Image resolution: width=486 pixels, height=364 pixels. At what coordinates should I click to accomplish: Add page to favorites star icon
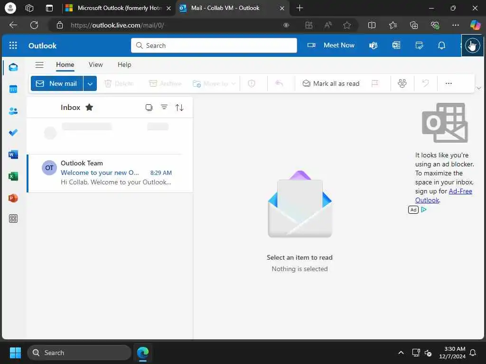tap(347, 26)
